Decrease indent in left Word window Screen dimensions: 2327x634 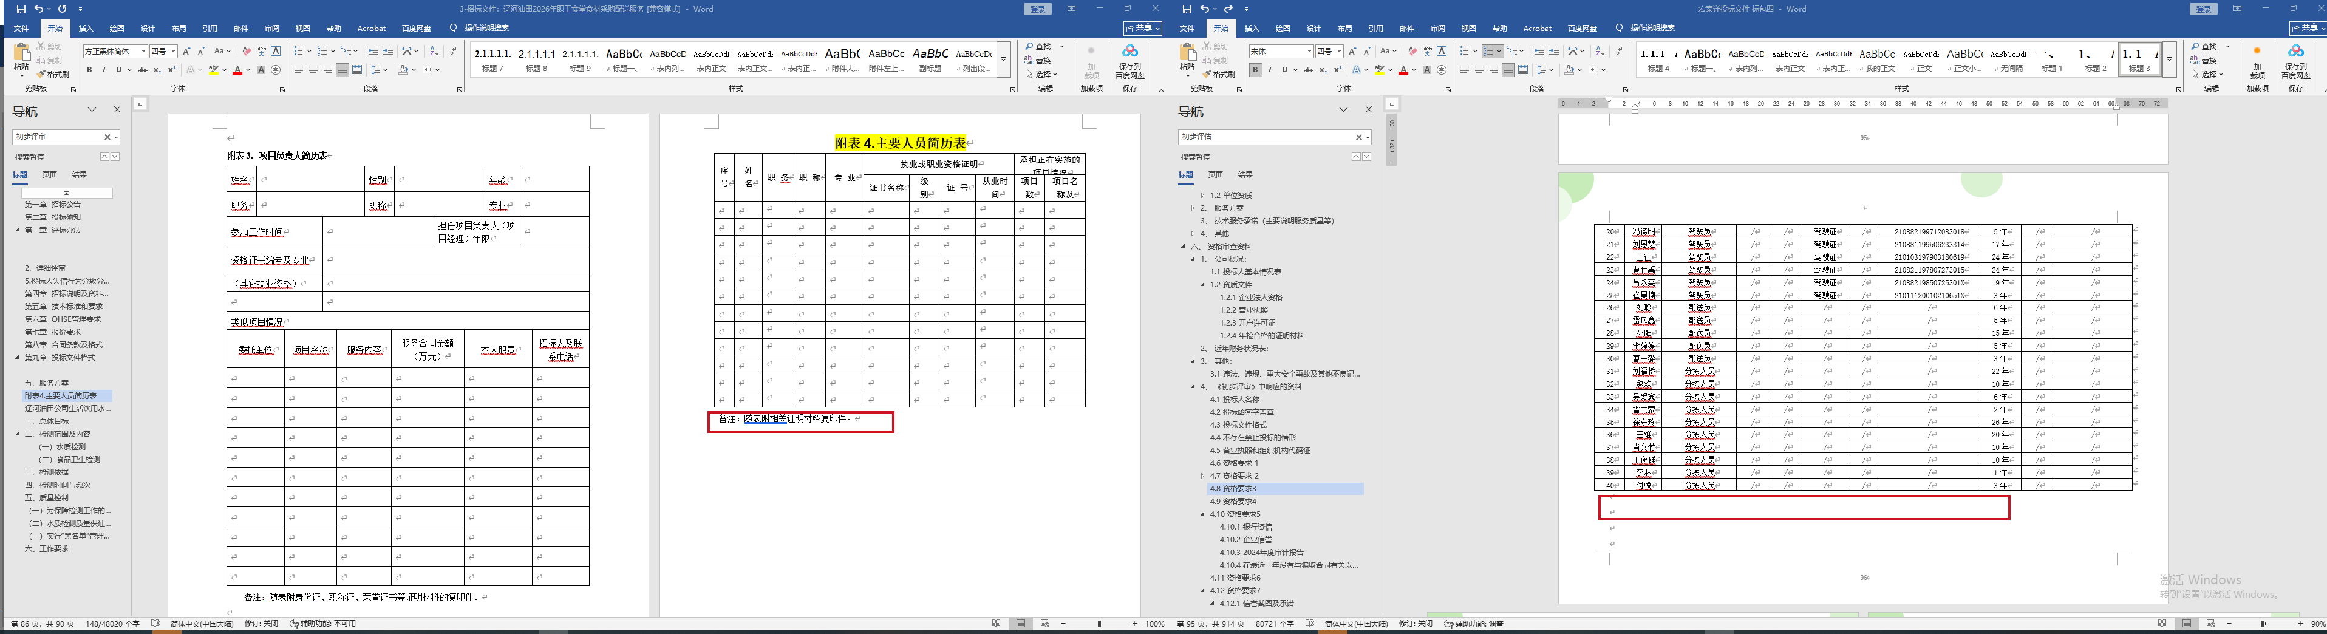click(373, 52)
